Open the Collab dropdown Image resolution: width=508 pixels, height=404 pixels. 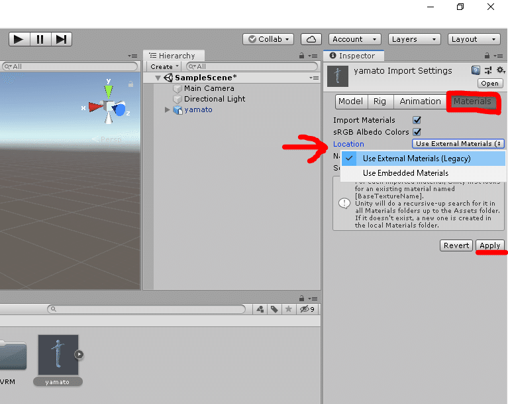268,39
